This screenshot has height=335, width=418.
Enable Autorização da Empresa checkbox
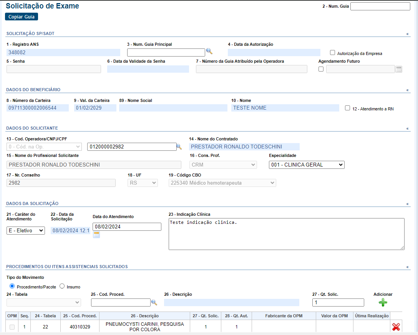coord(333,53)
